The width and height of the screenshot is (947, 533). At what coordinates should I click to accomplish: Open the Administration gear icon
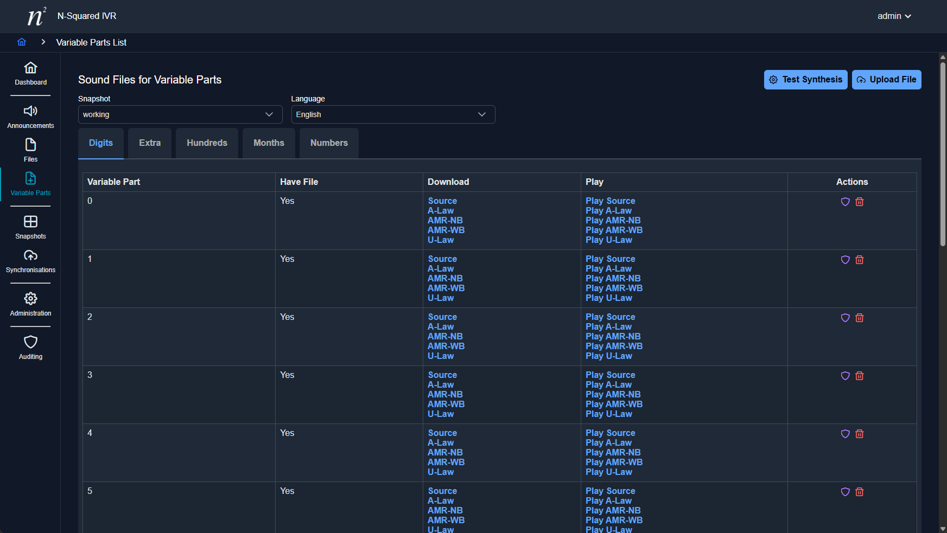click(30, 299)
